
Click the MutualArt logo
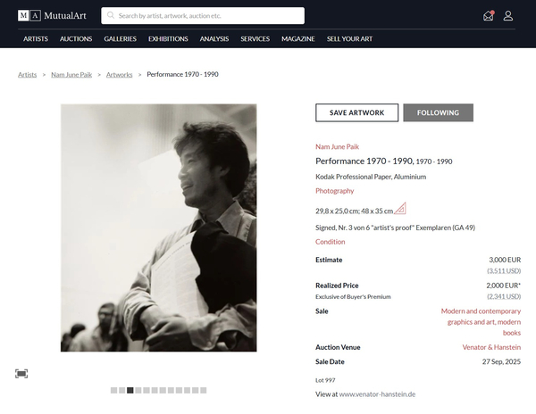click(x=53, y=15)
